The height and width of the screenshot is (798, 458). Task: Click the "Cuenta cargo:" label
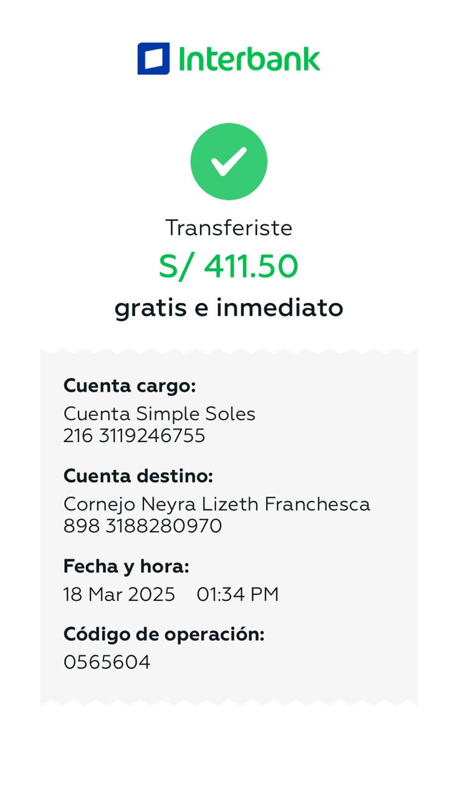130,386
